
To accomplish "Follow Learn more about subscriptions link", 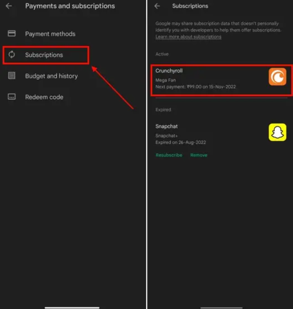I will [188, 37].
